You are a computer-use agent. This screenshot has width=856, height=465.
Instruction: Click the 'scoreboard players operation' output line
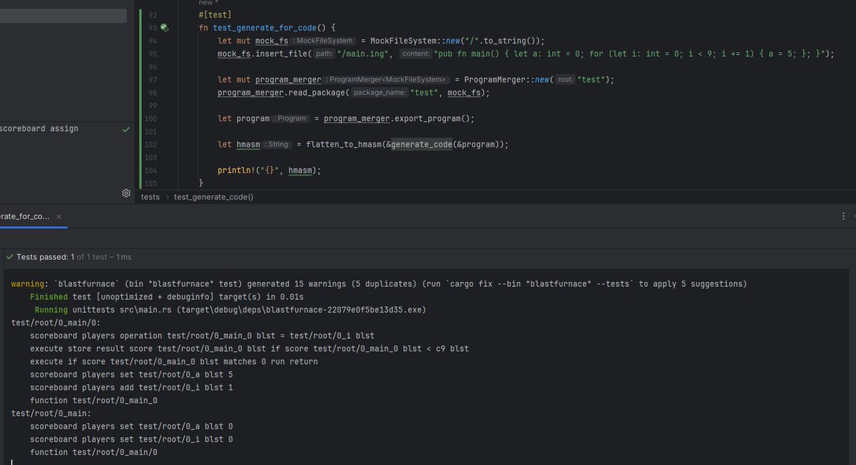[202, 335]
